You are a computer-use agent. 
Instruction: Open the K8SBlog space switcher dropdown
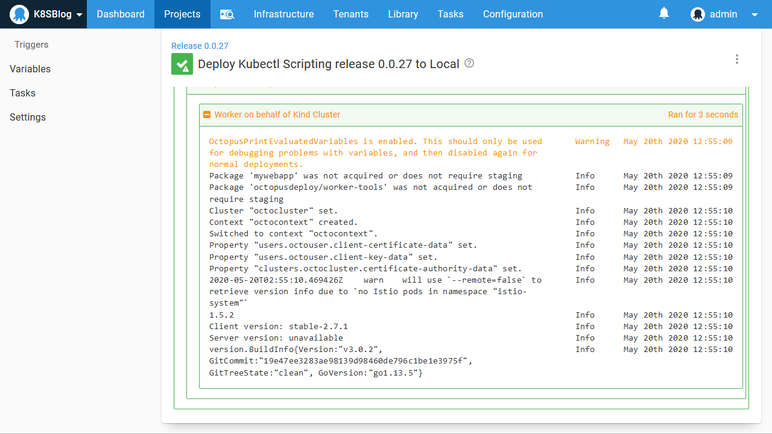[x=79, y=14]
